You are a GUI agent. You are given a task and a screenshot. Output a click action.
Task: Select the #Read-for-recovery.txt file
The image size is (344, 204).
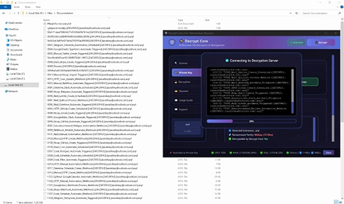(x=58, y=24)
